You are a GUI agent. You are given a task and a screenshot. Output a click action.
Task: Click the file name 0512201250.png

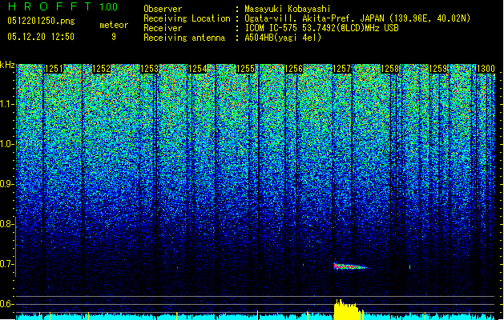point(41,21)
